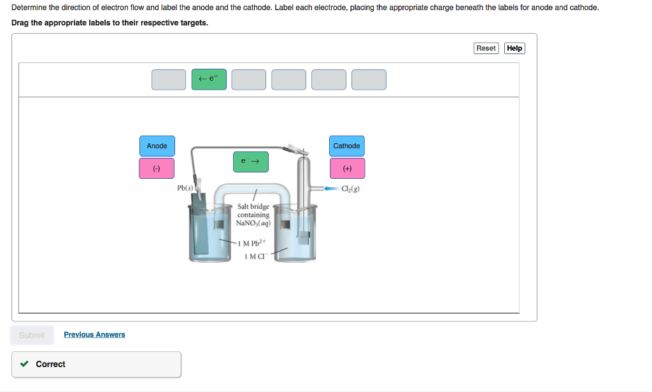Click the empty slot beside the e− chip

(x=248, y=79)
